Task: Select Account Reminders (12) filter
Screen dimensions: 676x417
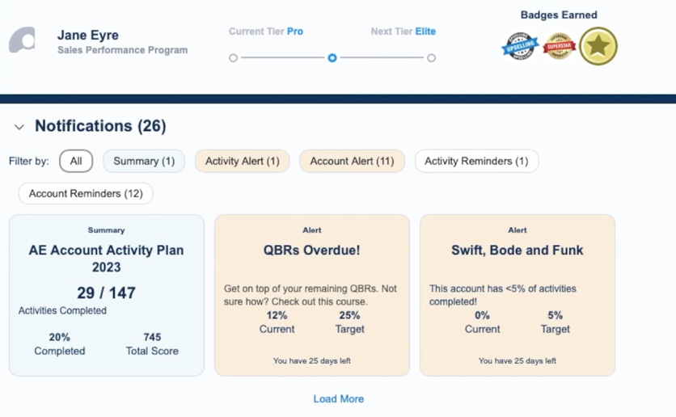Action: click(86, 194)
